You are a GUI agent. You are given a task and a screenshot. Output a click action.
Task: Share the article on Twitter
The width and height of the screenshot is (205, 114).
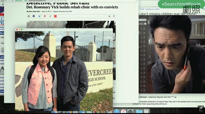point(39,16)
